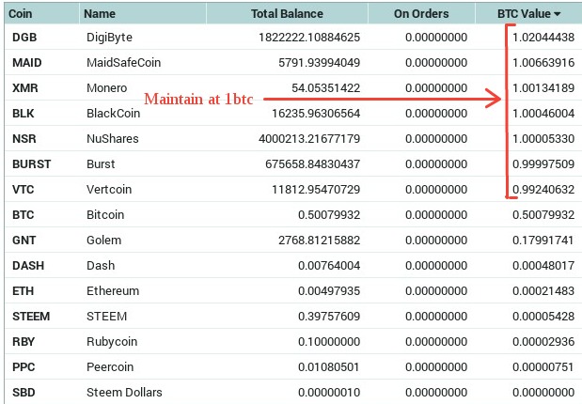Image resolution: width=582 pixels, height=404 pixels.
Task: Select the DGB coin symbol
Action: (24, 37)
